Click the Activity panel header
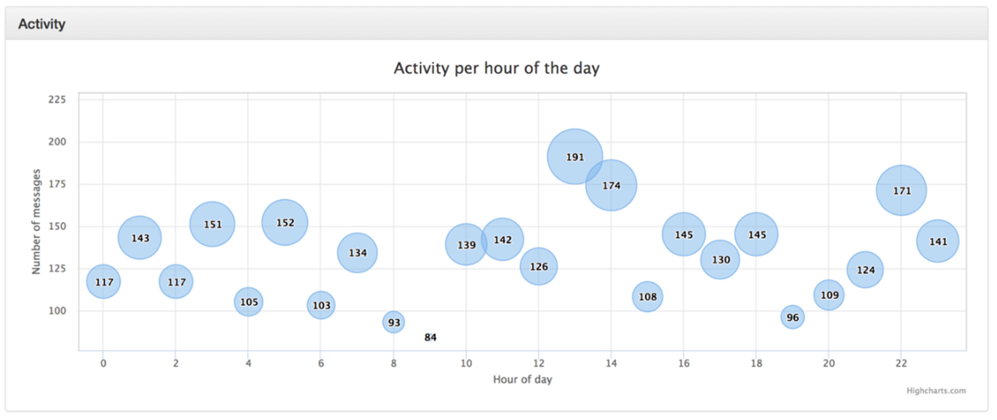997x420 pixels. click(42, 24)
